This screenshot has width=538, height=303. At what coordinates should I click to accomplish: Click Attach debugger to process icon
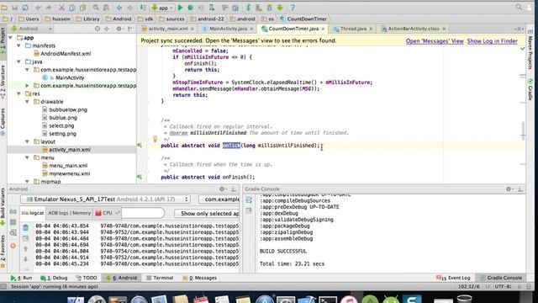click(212, 8)
